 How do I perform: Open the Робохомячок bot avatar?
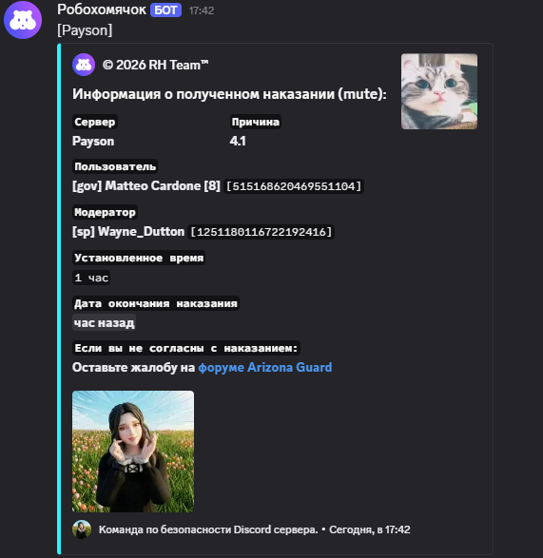coord(23,20)
